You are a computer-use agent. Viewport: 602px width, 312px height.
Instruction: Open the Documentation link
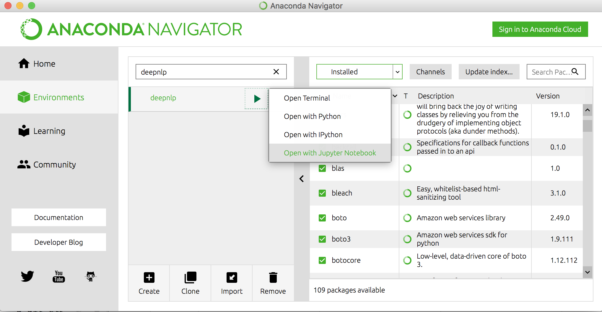point(59,217)
